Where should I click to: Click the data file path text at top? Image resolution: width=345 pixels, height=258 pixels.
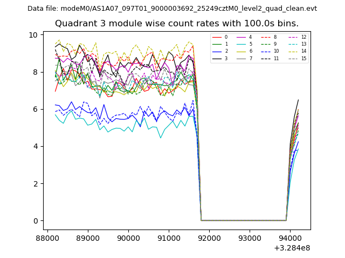point(172,9)
